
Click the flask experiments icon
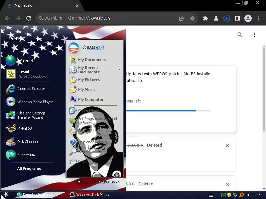[x=216, y=18]
